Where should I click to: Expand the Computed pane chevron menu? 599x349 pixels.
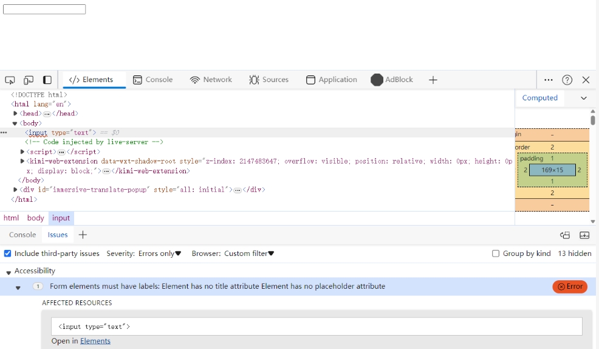point(584,98)
